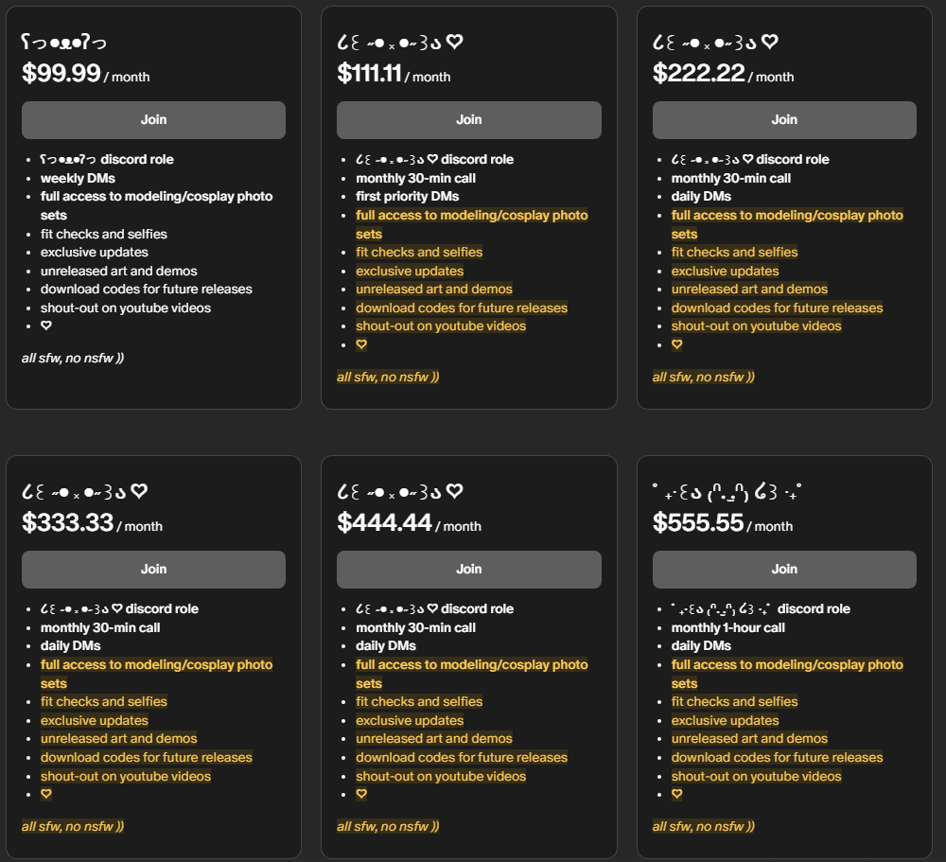Viewport: 946px width, 862px height.
Task: Click 'all sfw, no nsfw' in $555.55 tier
Action: 704,826
